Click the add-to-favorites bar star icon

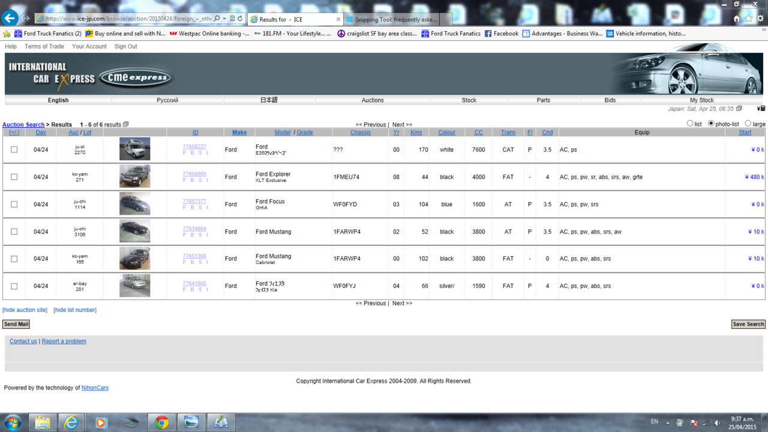tap(7, 34)
